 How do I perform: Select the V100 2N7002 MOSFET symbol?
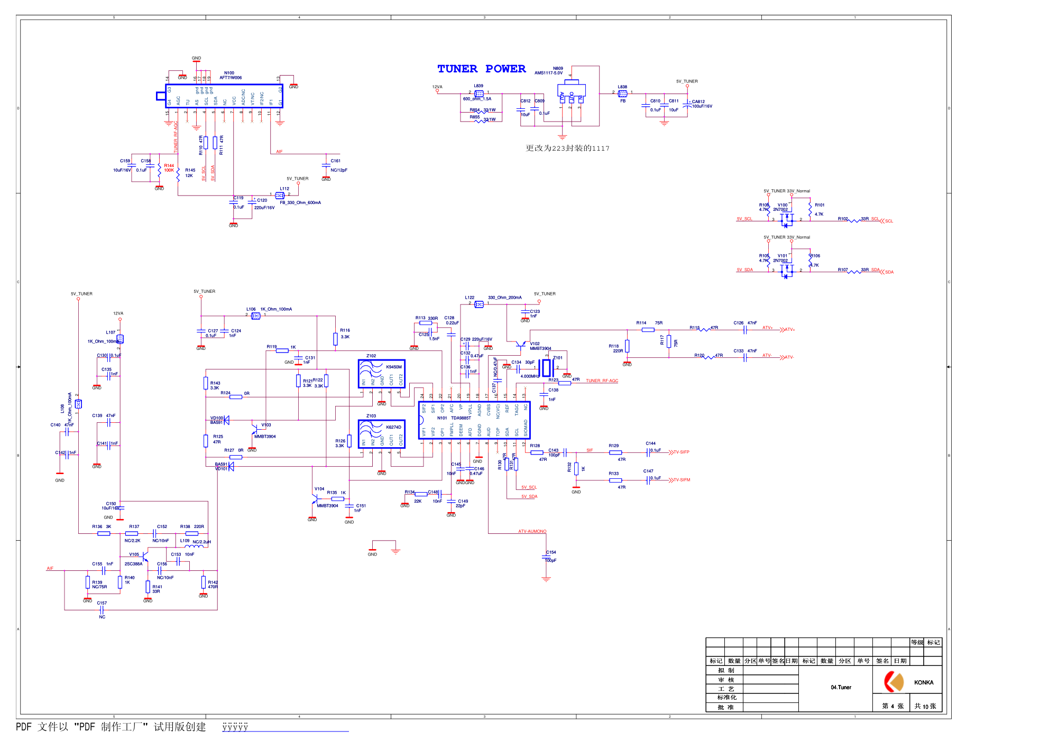click(x=787, y=218)
